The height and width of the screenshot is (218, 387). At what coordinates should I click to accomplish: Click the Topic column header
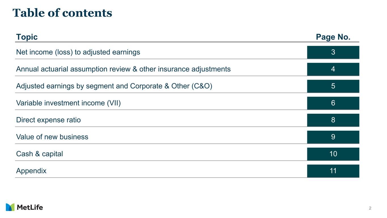27,37
